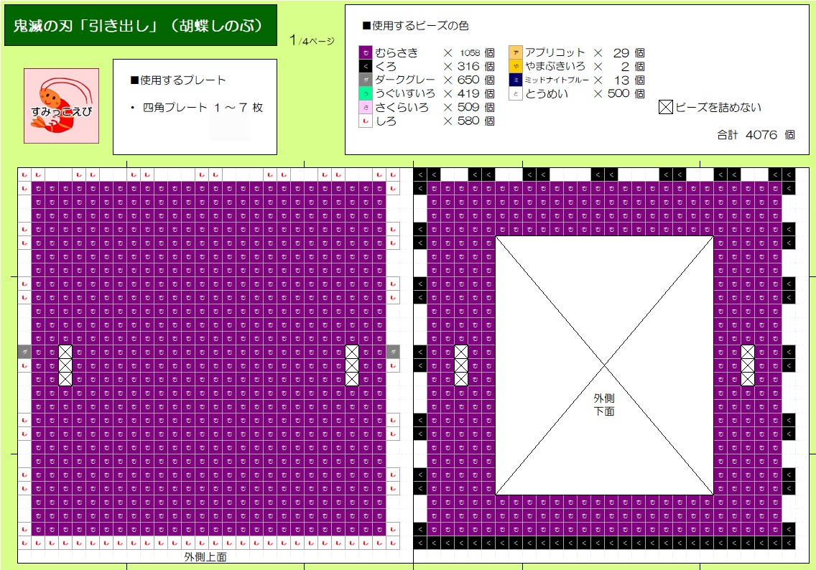Click the くろ color name label
816x570 pixels.
tap(386, 66)
